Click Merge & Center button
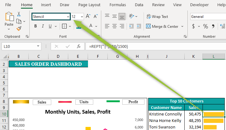The height and width of the screenshot is (130, 226). click(162, 26)
